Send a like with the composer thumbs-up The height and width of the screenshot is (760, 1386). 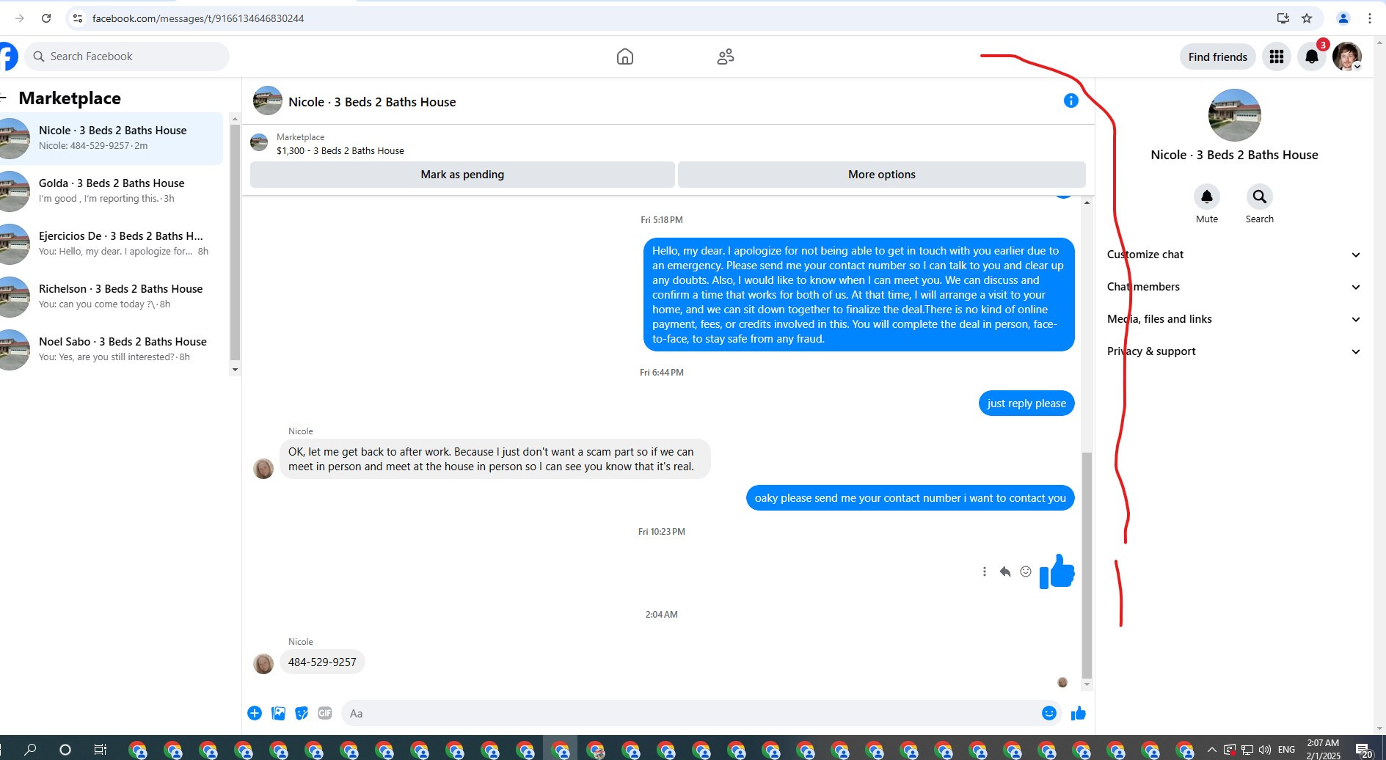pos(1078,713)
